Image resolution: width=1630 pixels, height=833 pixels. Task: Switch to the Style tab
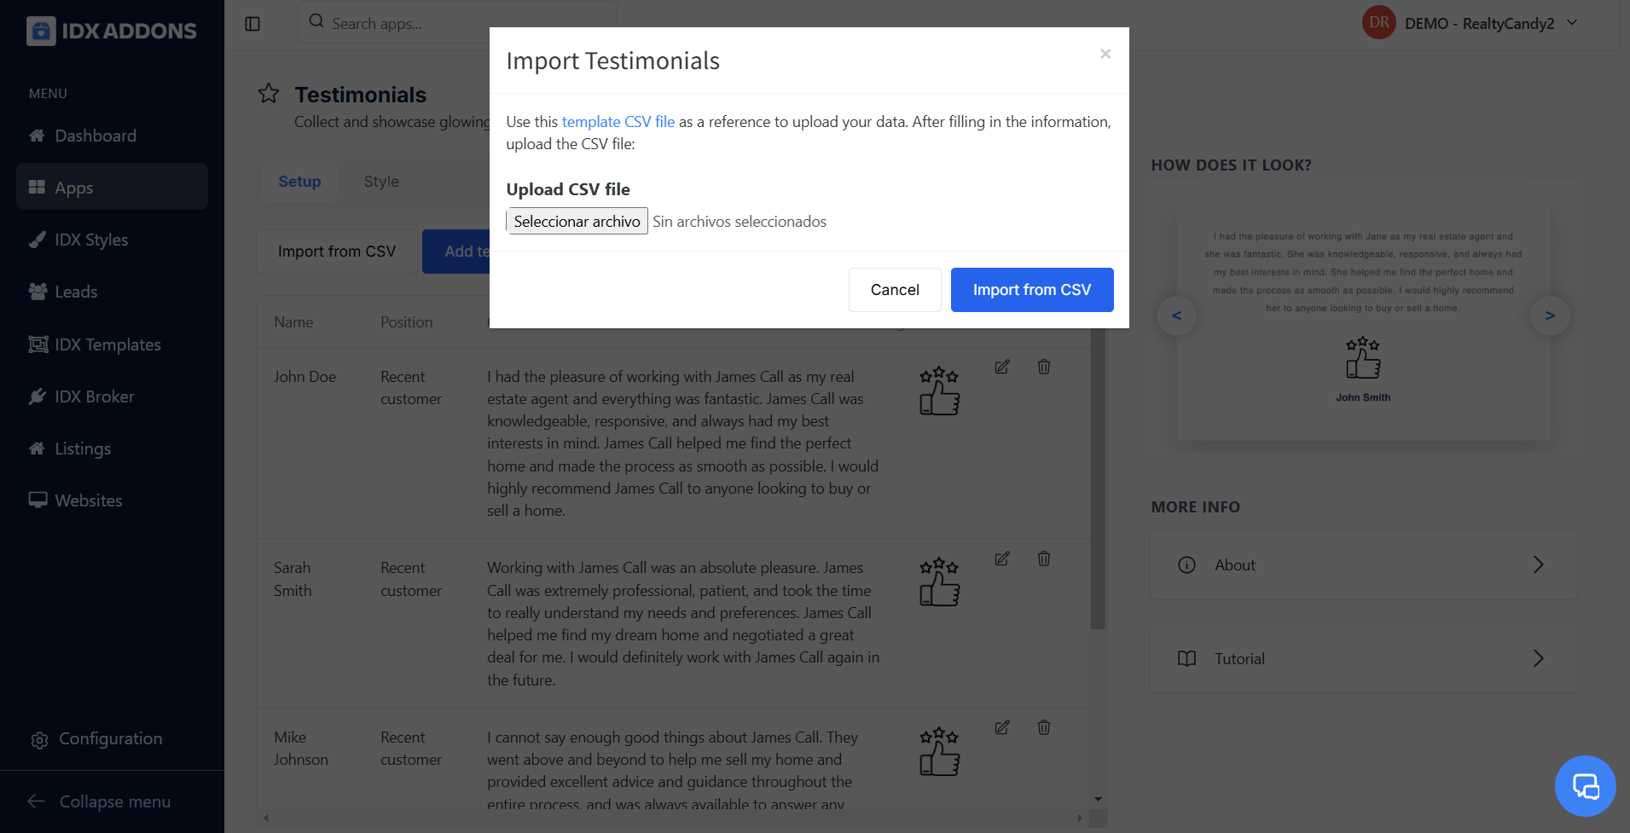coord(381,182)
